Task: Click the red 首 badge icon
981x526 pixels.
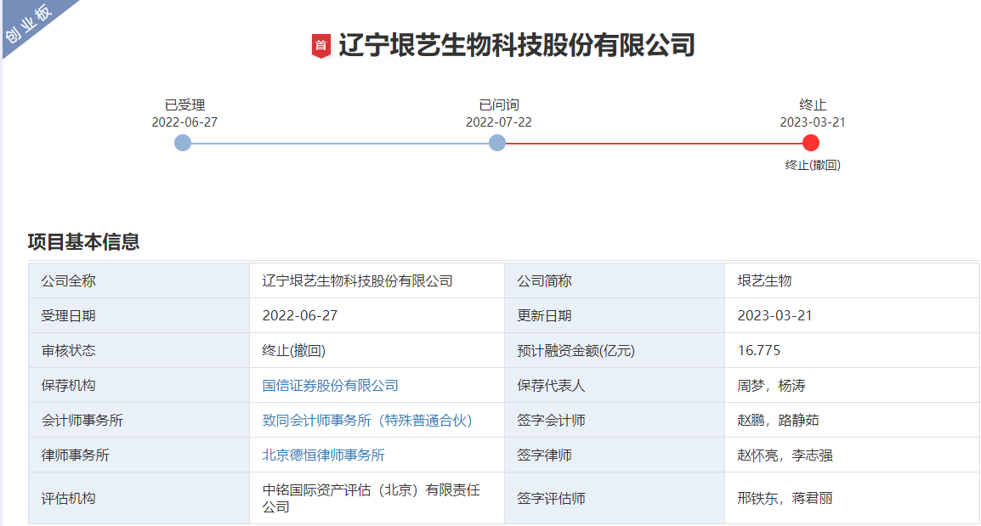Action: click(320, 46)
